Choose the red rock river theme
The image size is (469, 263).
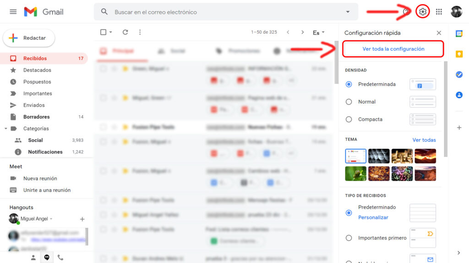pos(425,174)
